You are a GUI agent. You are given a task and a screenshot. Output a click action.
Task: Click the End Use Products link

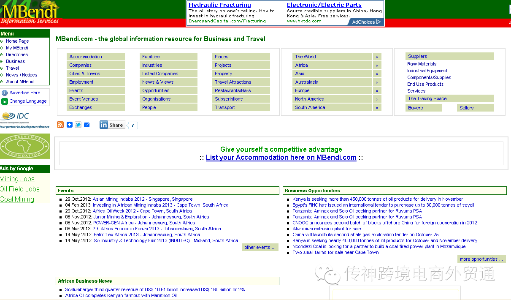click(425, 84)
